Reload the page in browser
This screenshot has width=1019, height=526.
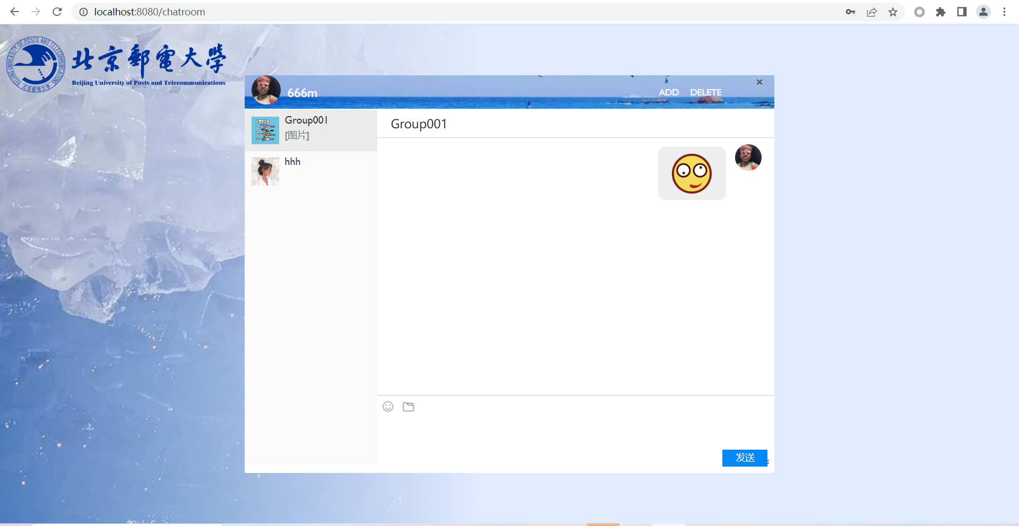(57, 12)
